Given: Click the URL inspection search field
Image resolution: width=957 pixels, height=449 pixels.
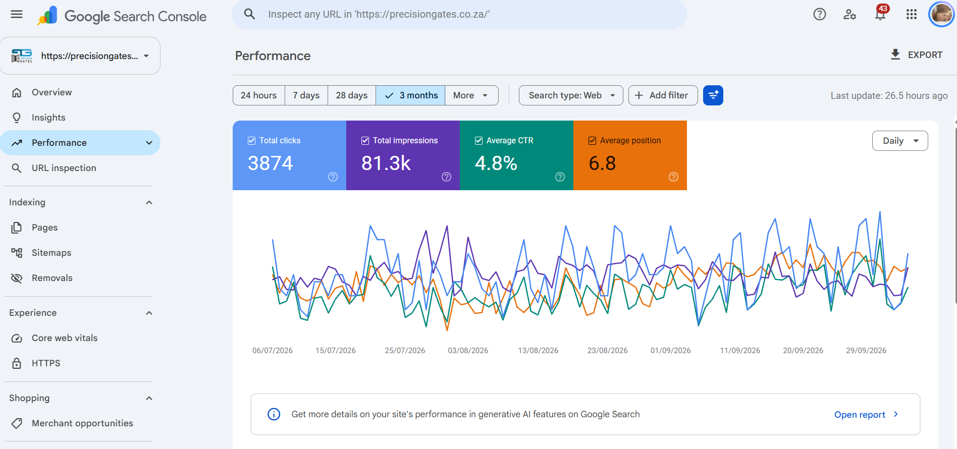Looking at the screenshot, I should pyautogui.click(x=459, y=14).
